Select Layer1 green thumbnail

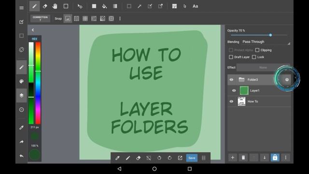point(244,90)
